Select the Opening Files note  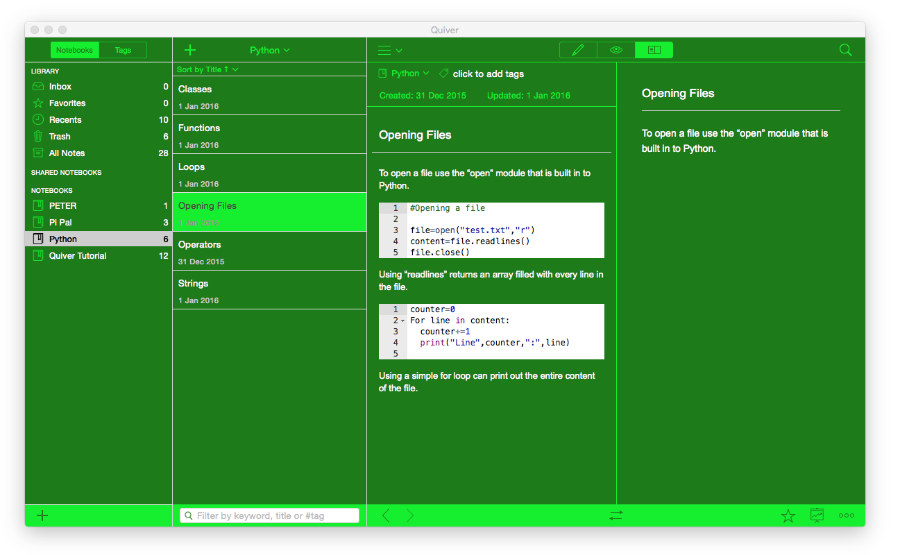pos(269,212)
